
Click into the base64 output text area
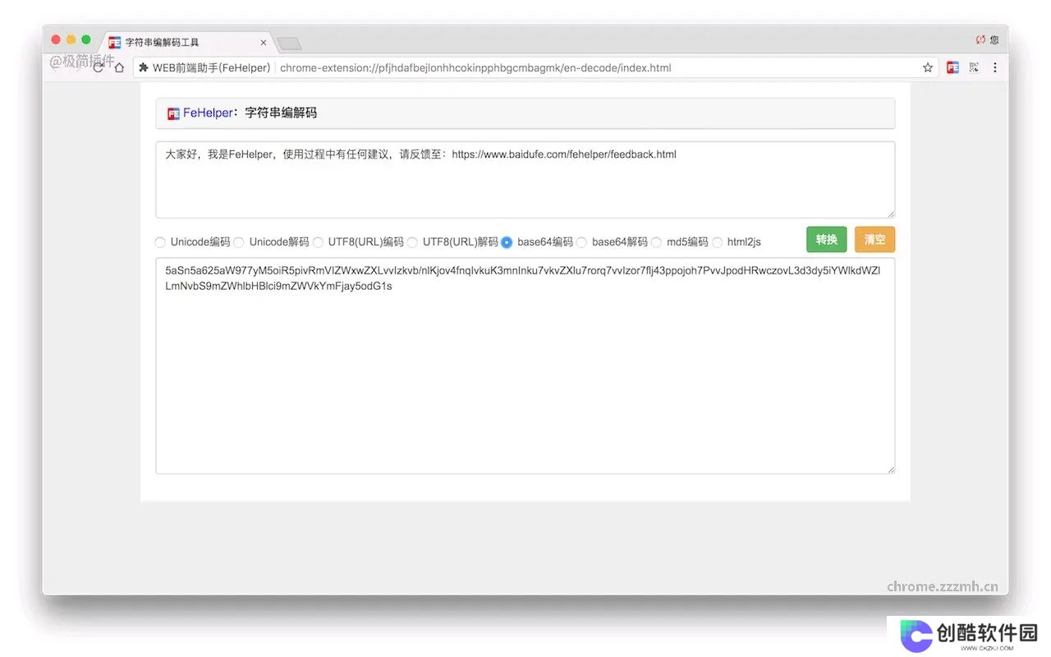(x=525, y=366)
